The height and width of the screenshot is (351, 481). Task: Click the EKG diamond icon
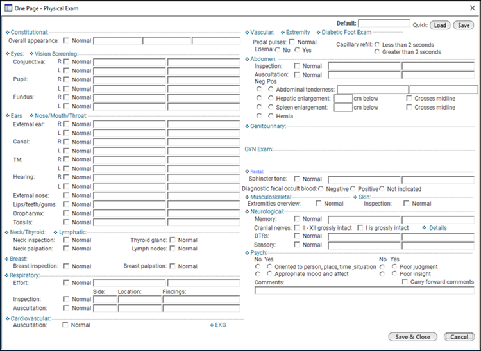point(212,325)
